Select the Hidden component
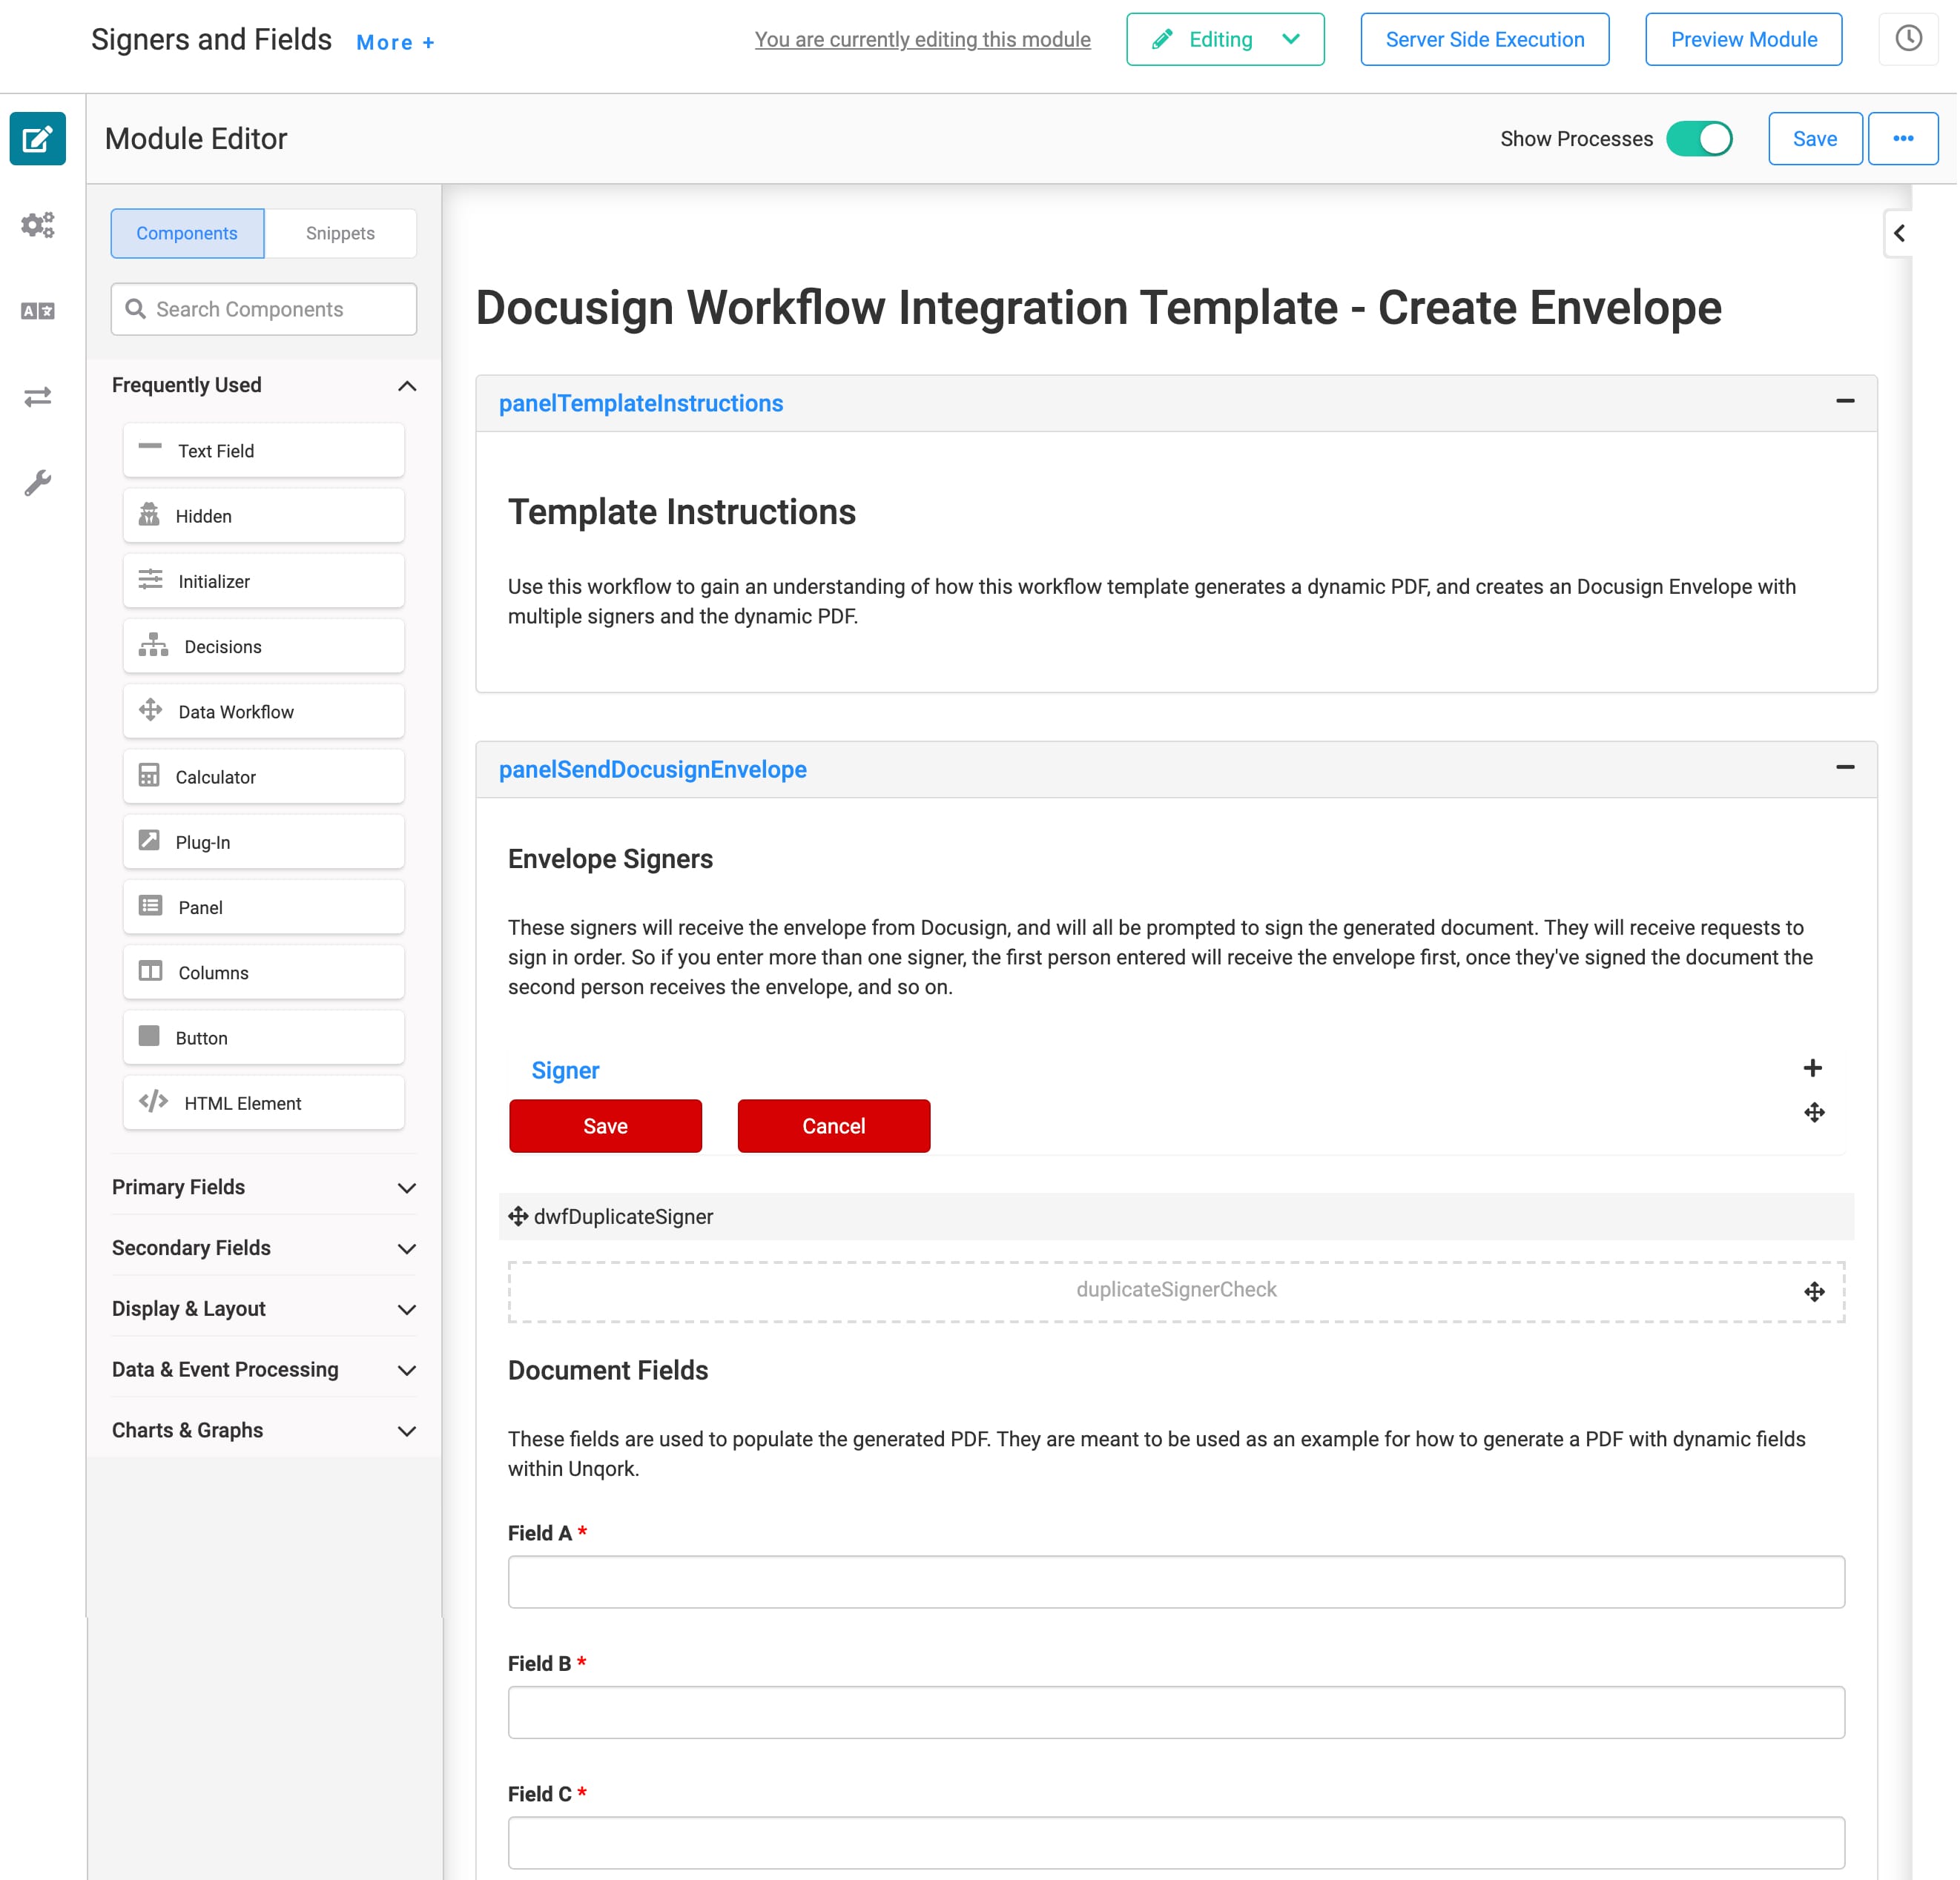The image size is (1960, 1880). (x=264, y=516)
